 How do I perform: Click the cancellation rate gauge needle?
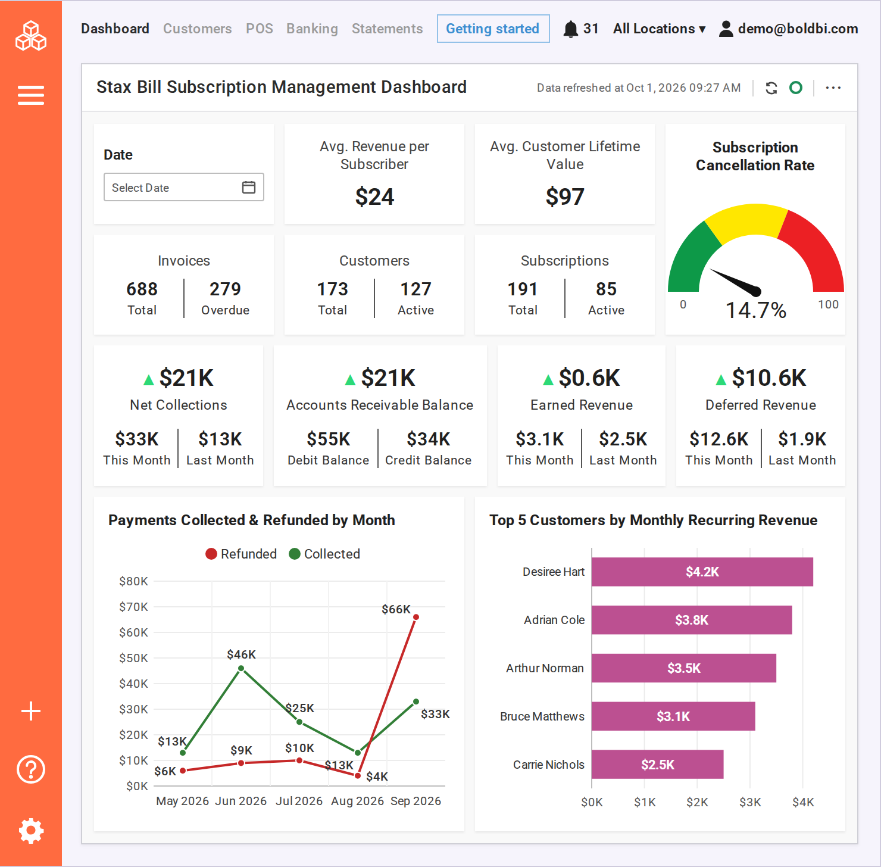[736, 282]
